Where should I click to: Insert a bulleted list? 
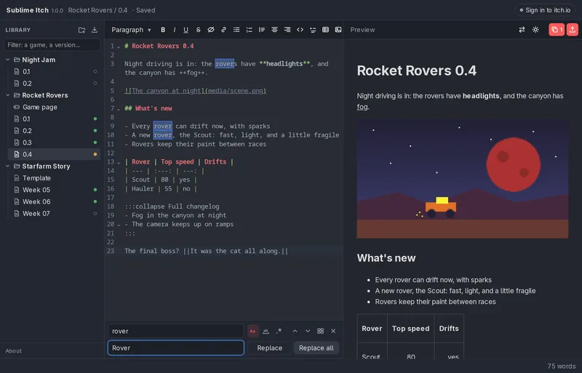236,30
